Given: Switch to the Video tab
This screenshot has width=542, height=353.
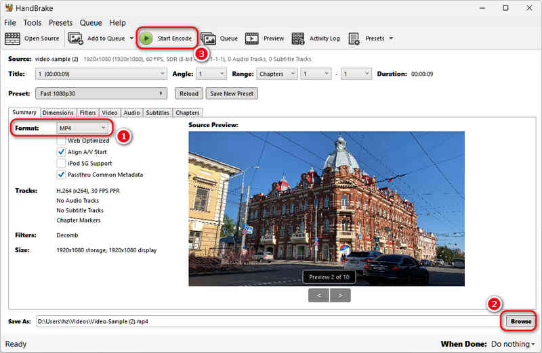Looking at the screenshot, I should 110,113.
